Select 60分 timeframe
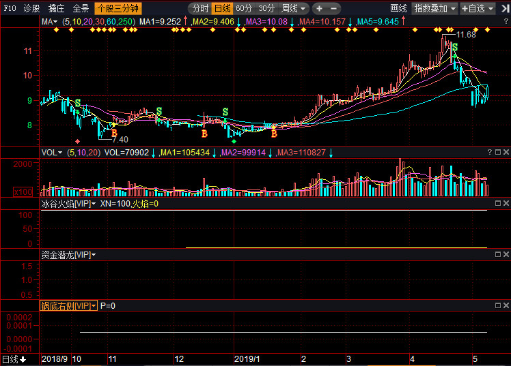511x366 pixels. [244, 8]
